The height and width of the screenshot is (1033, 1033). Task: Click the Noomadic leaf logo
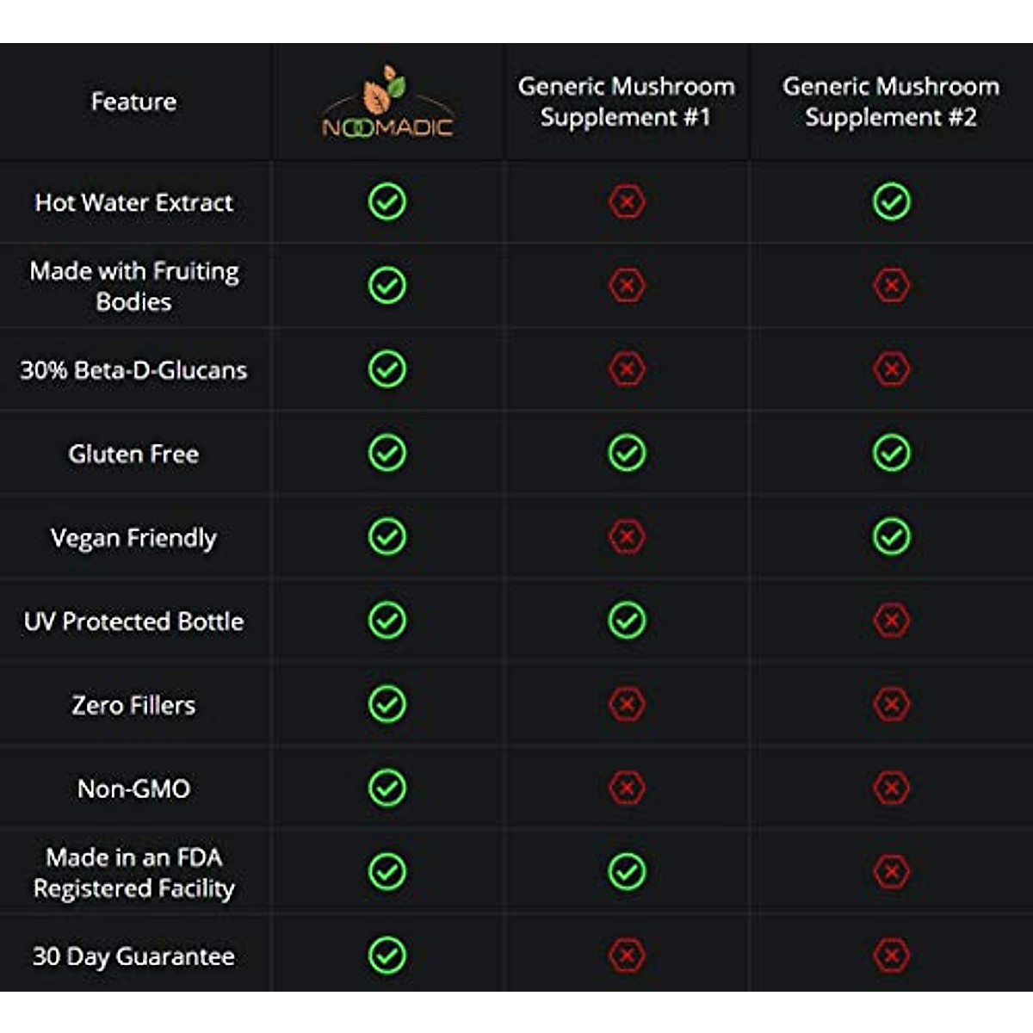(x=387, y=102)
